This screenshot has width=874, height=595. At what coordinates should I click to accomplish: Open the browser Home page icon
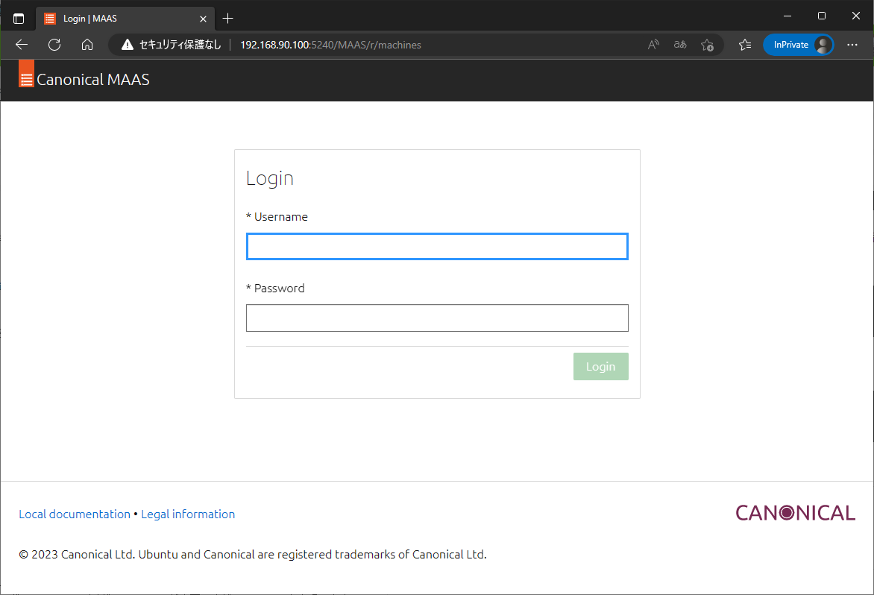[x=87, y=45]
